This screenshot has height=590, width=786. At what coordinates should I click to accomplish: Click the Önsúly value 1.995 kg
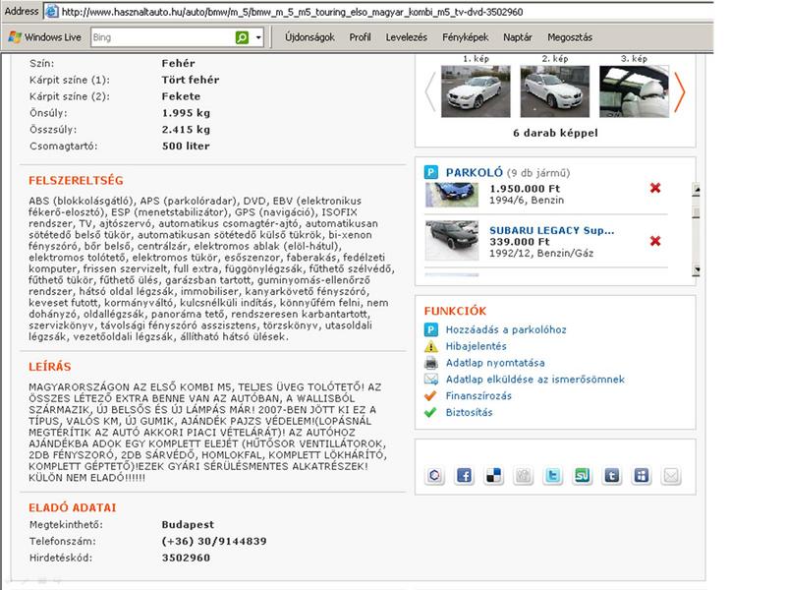click(x=186, y=113)
